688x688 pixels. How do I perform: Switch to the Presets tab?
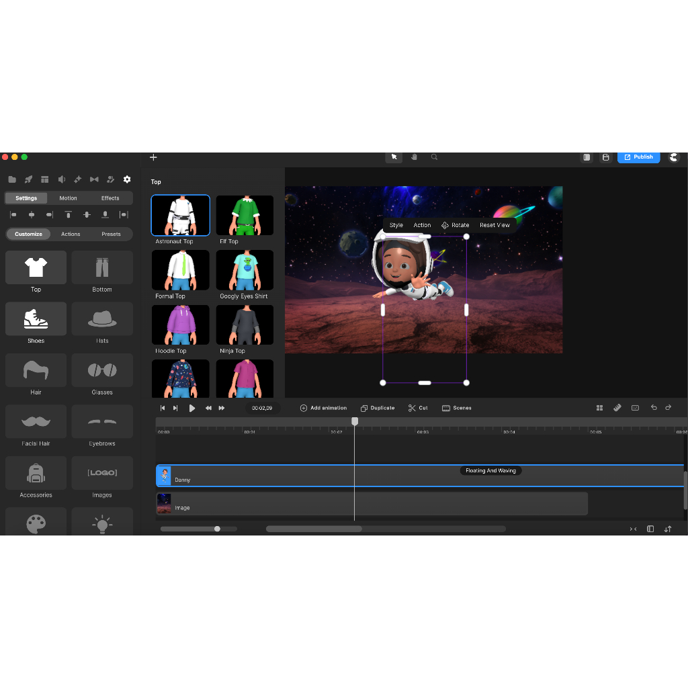pyautogui.click(x=111, y=234)
